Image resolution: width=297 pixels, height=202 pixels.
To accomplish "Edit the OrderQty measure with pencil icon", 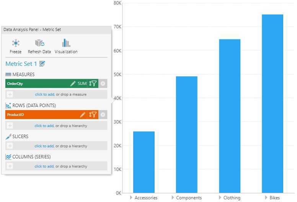I will pyautogui.click(x=73, y=83).
